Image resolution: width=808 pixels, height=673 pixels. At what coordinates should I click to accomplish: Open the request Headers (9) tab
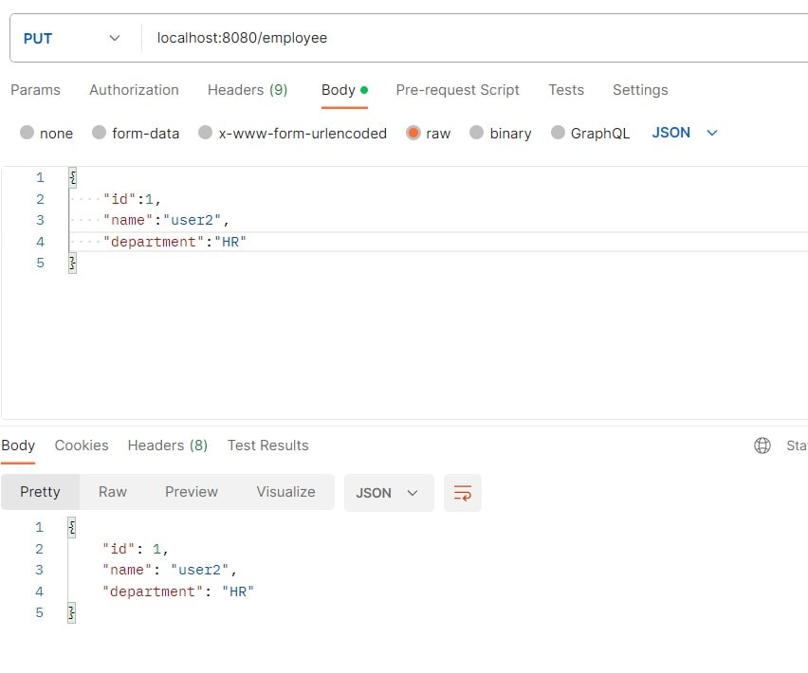click(x=248, y=90)
